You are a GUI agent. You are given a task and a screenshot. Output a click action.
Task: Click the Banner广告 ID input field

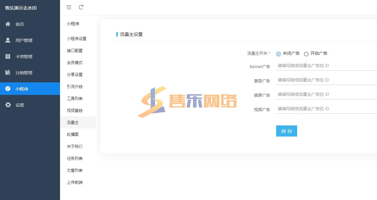[326, 66]
